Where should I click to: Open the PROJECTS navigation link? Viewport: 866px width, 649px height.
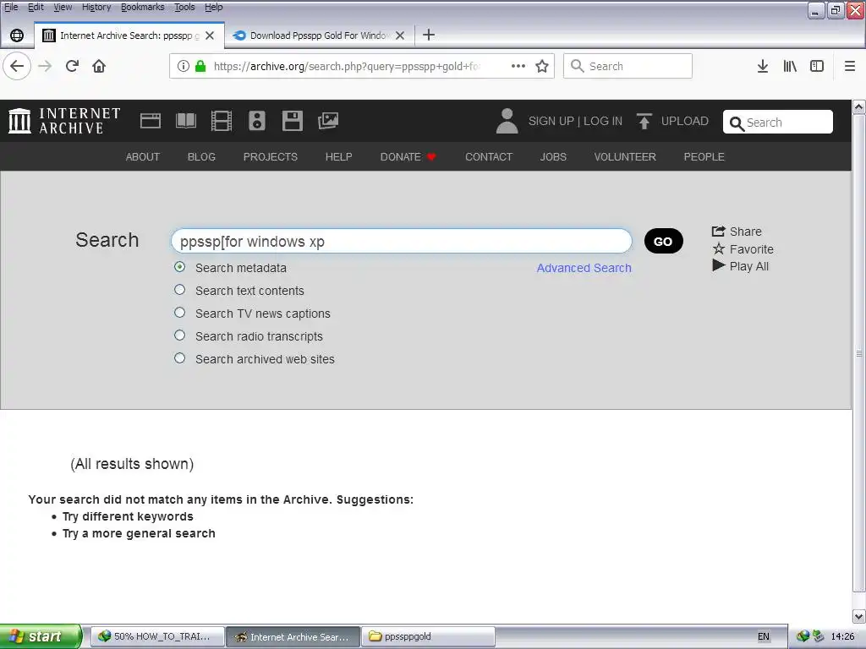271,157
